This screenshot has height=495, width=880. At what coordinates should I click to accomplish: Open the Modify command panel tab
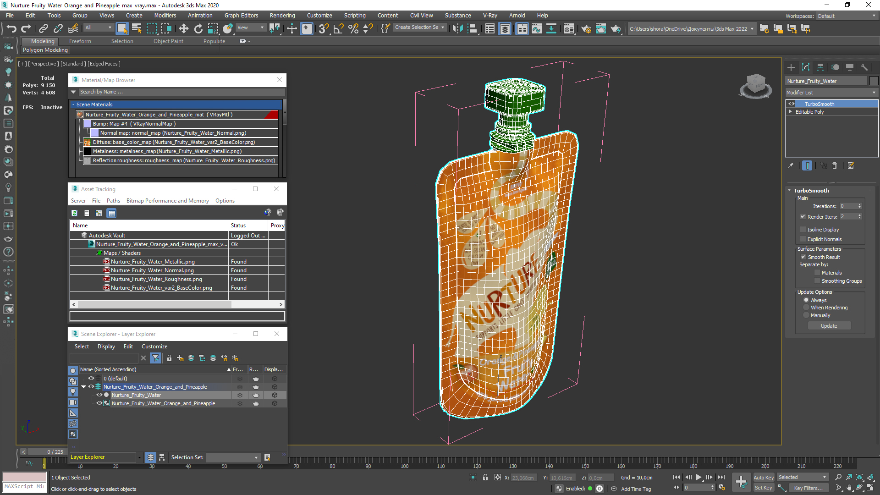point(806,67)
